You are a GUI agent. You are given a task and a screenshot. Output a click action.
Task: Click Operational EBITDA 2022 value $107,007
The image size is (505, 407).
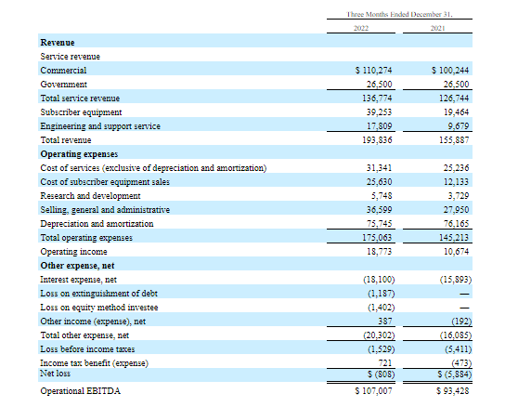tap(373, 391)
